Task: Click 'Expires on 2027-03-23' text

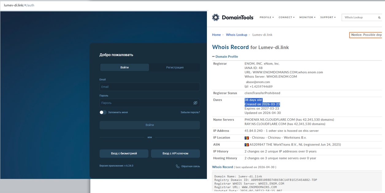Action: pos(262,109)
